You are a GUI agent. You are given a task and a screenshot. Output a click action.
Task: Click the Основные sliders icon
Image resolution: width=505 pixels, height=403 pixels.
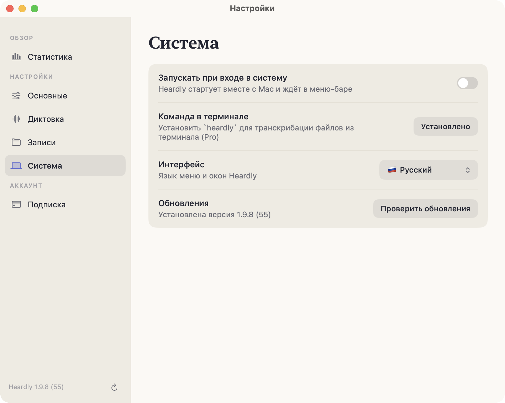[x=16, y=96]
